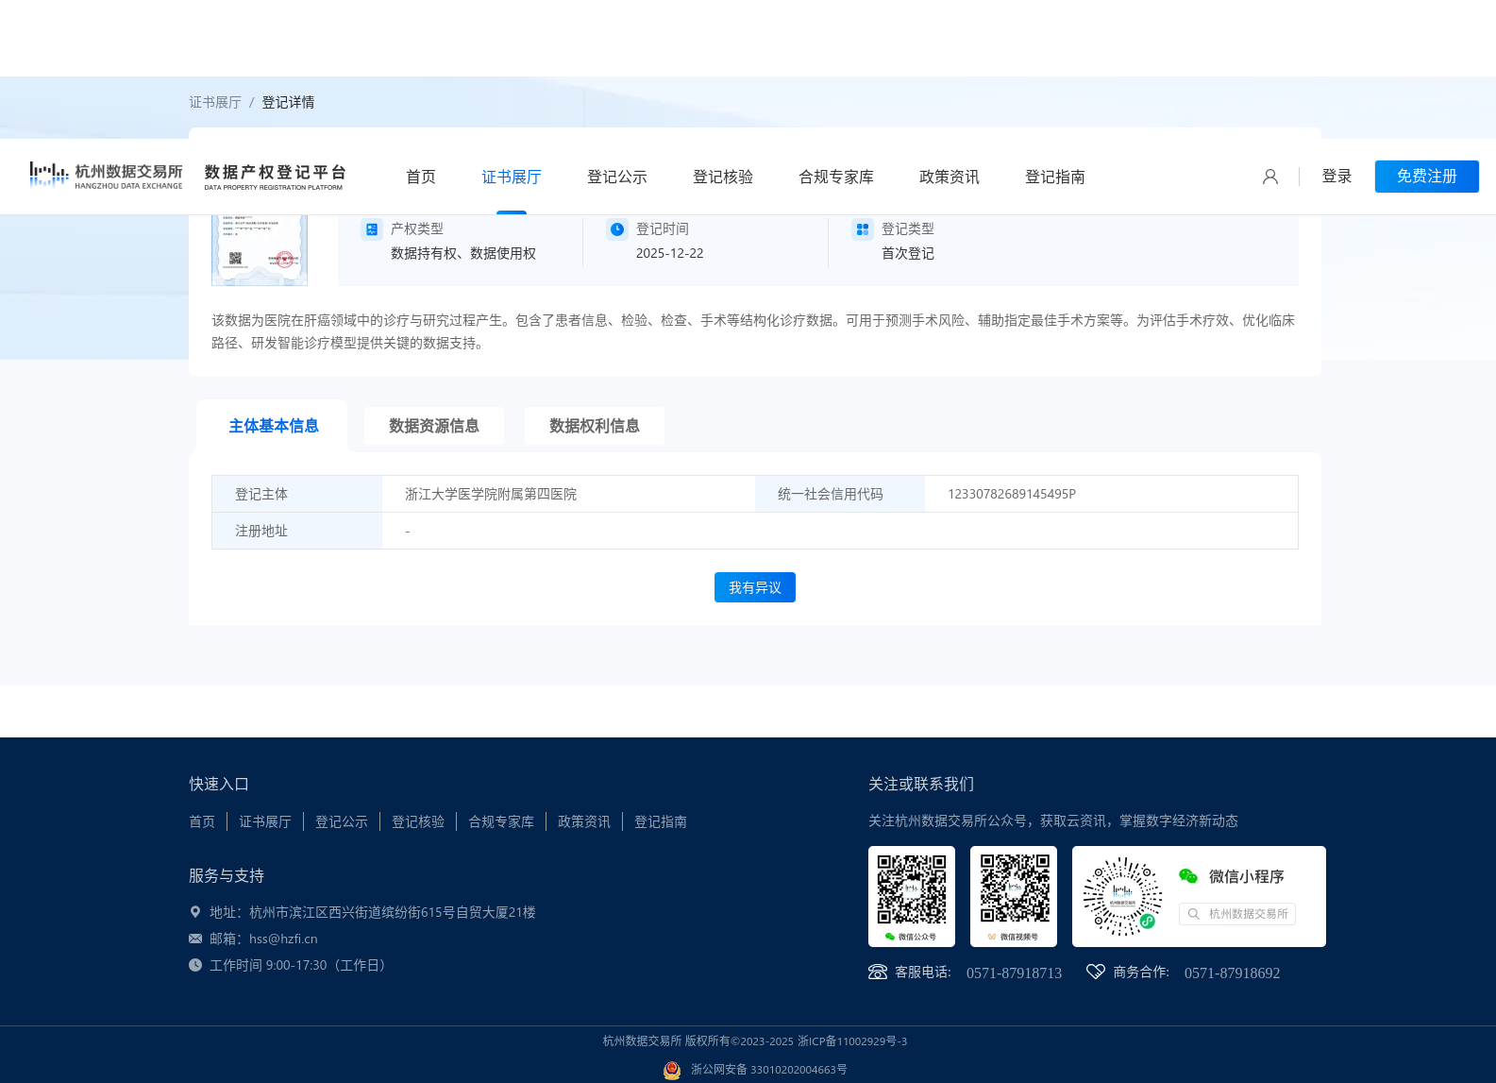The image size is (1496, 1083).
Task: Click the 登记主体 label cell
Action: click(x=297, y=494)
